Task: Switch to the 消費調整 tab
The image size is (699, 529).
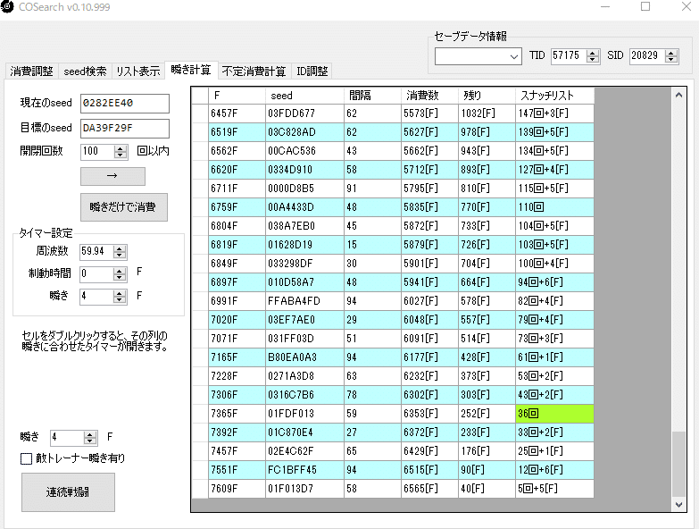Action: [31, 71]
